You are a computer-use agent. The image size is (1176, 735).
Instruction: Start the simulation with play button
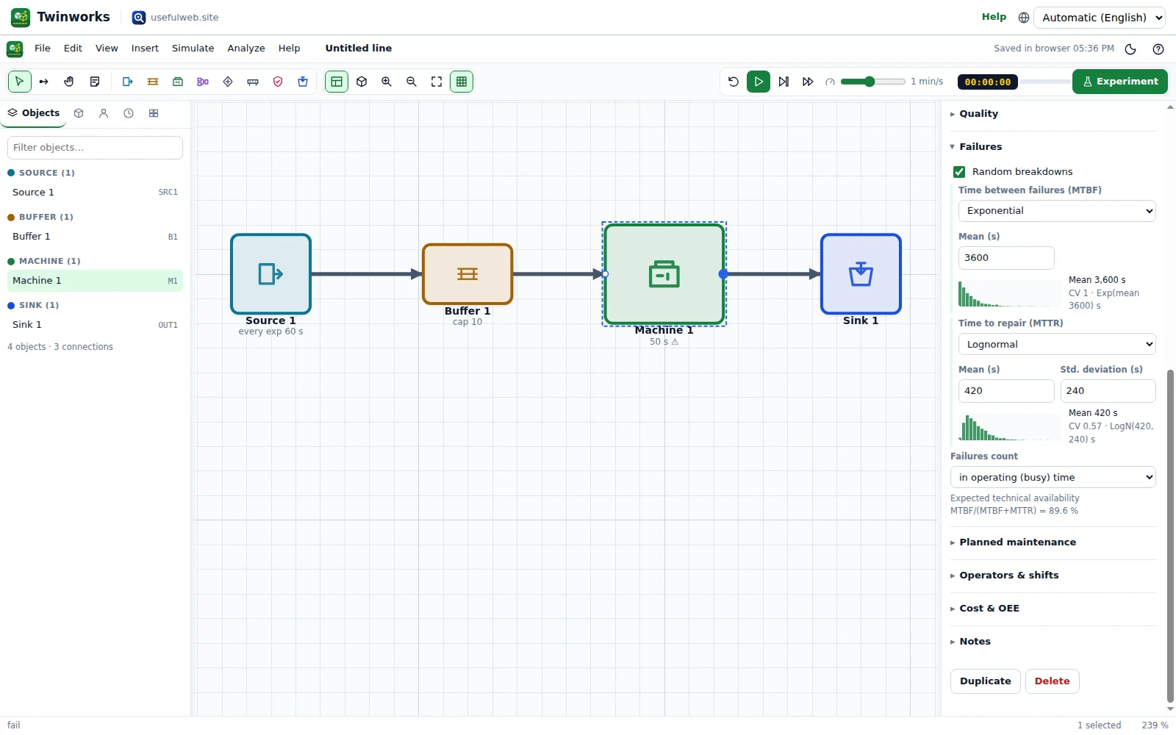759,82
